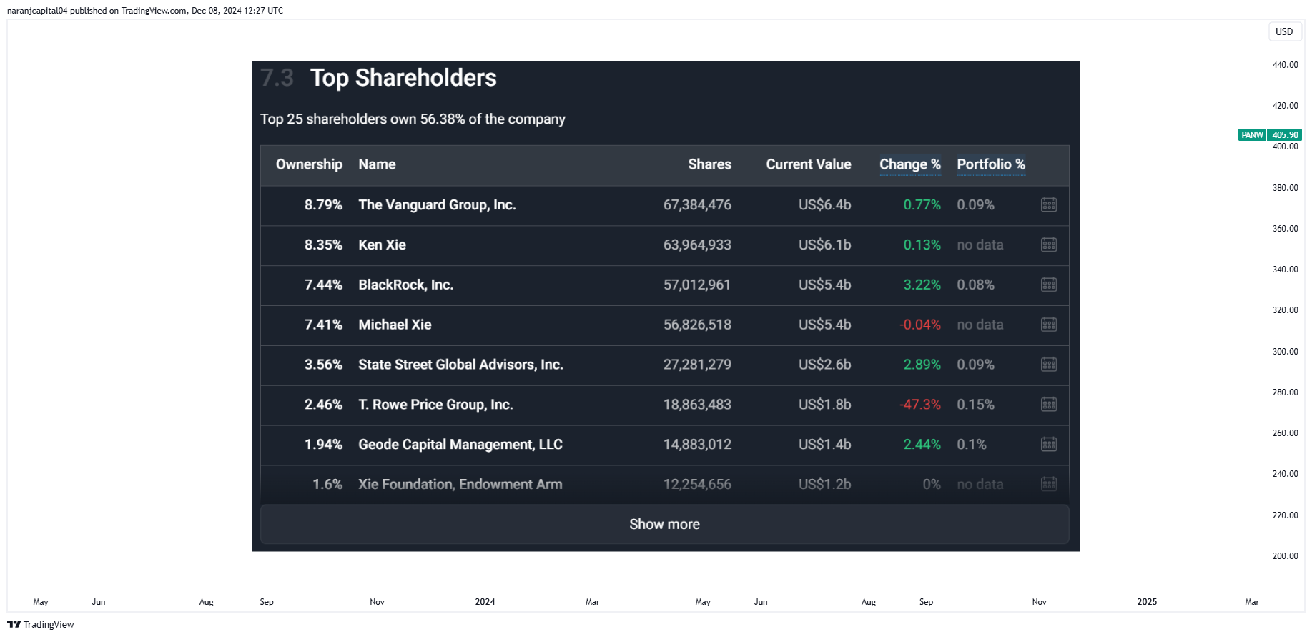Click the 2024 label on time axis

point(485,602)
